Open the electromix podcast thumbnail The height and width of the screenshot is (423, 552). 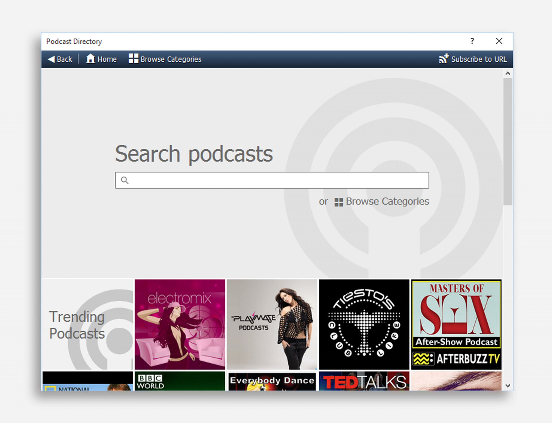(x=180, y=325)
